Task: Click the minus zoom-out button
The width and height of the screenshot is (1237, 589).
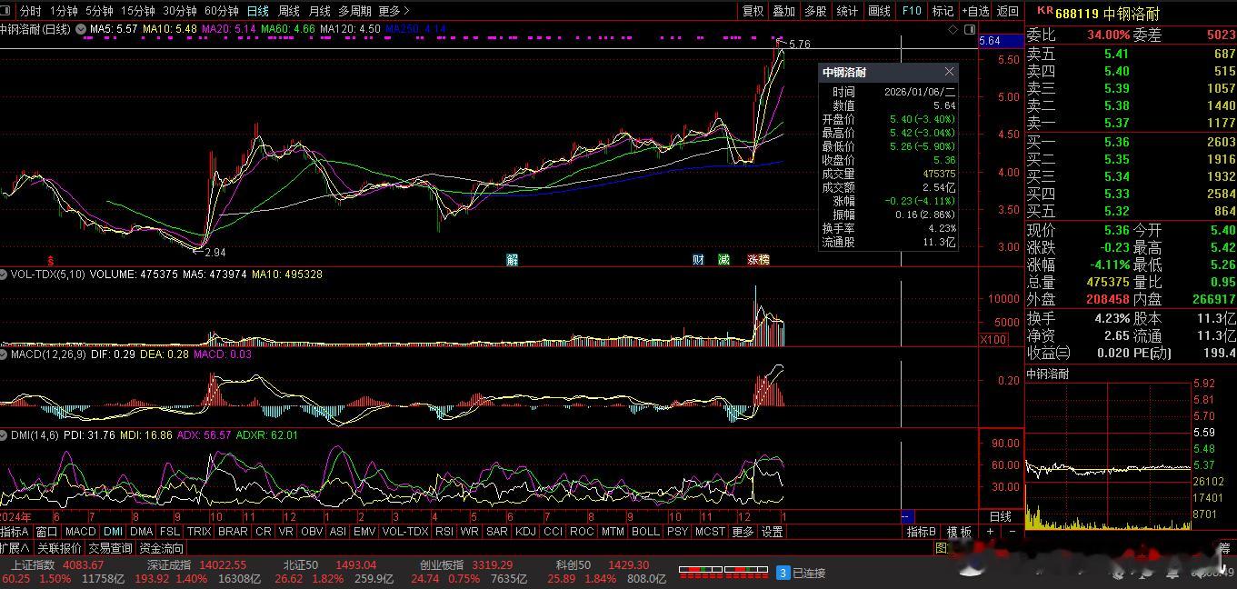Action: [1013, 532]
